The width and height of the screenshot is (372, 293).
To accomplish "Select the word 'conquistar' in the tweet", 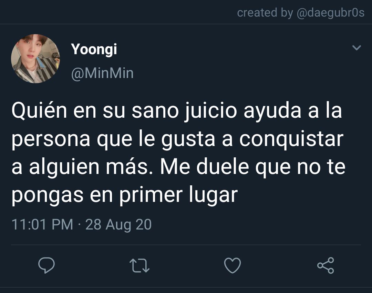I will coord(291,139).
